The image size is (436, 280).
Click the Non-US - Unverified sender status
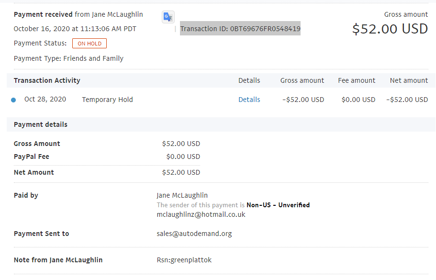[278, 205]
